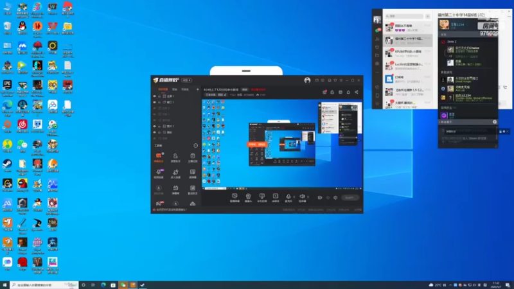Click the 扬声器 speaker icon

(x=302, y=197)
